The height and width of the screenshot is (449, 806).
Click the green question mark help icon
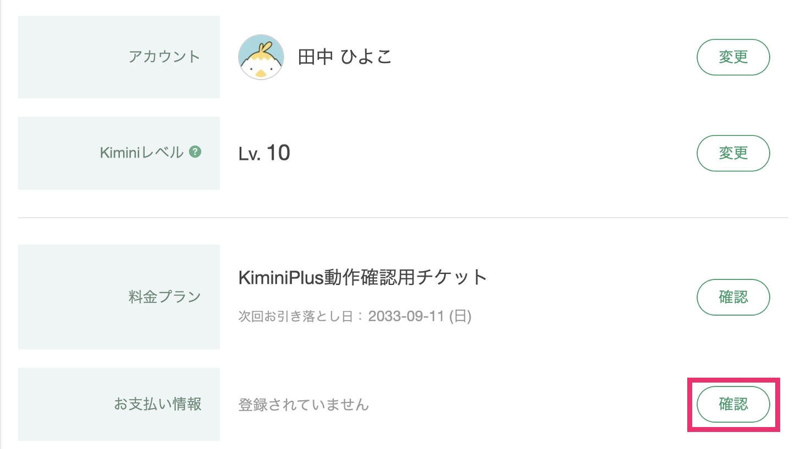195,152
